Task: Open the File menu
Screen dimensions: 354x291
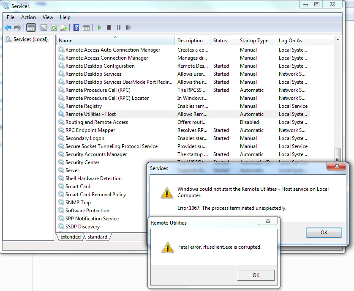Action: click(11, 17)
